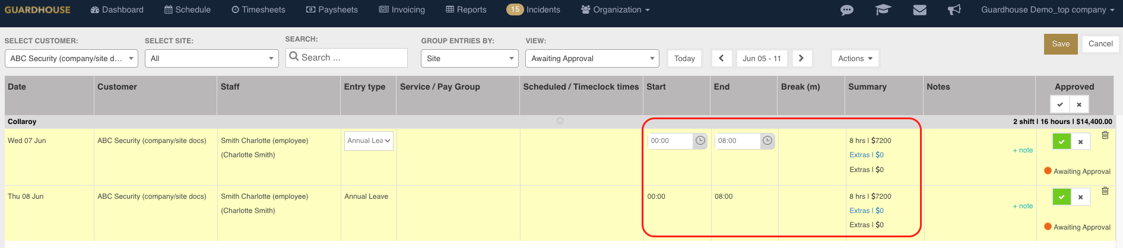Click the graduation cap training icon
1123x248 pixels.
[883, 10]
